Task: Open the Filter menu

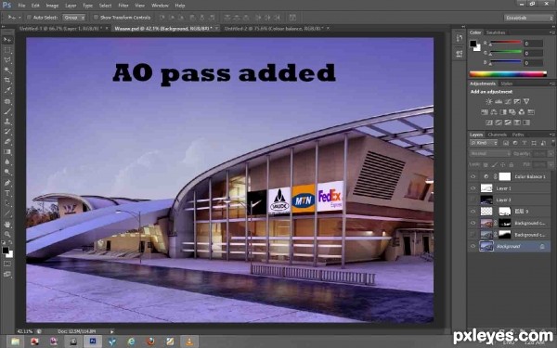Action: coord(123,6)
